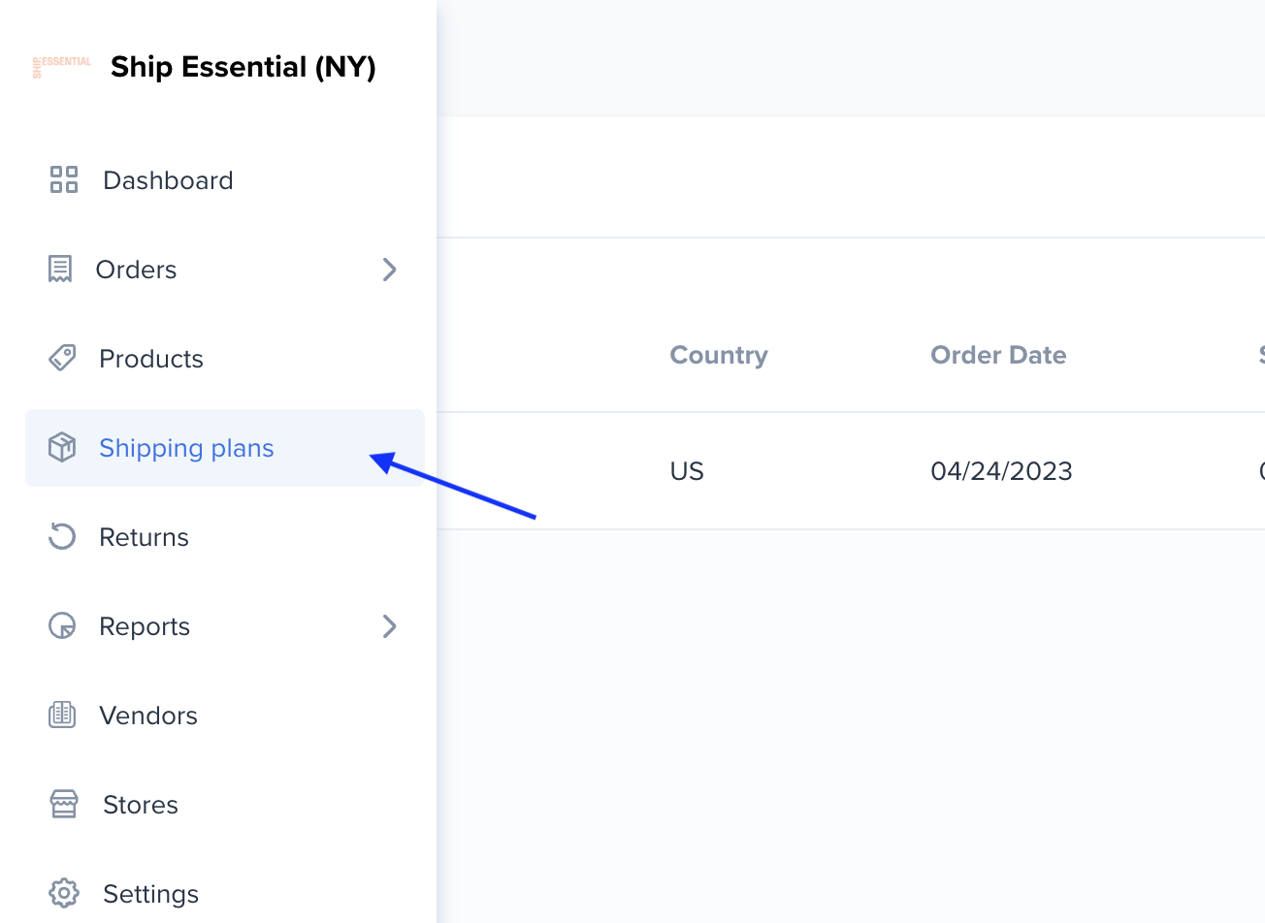Click the Shipping plans box icon
Screen dimensions: 1265x923
pos(62,447)
